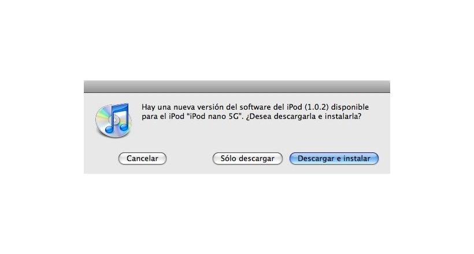Viewport: 474px width, 254px height.
Task: Choose Sólo descargar
Action: coord(247,159)
